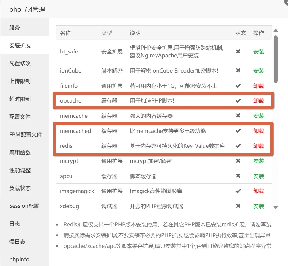Click the redis extension name
Screen dimensions: 288x266
pos(66,146)
